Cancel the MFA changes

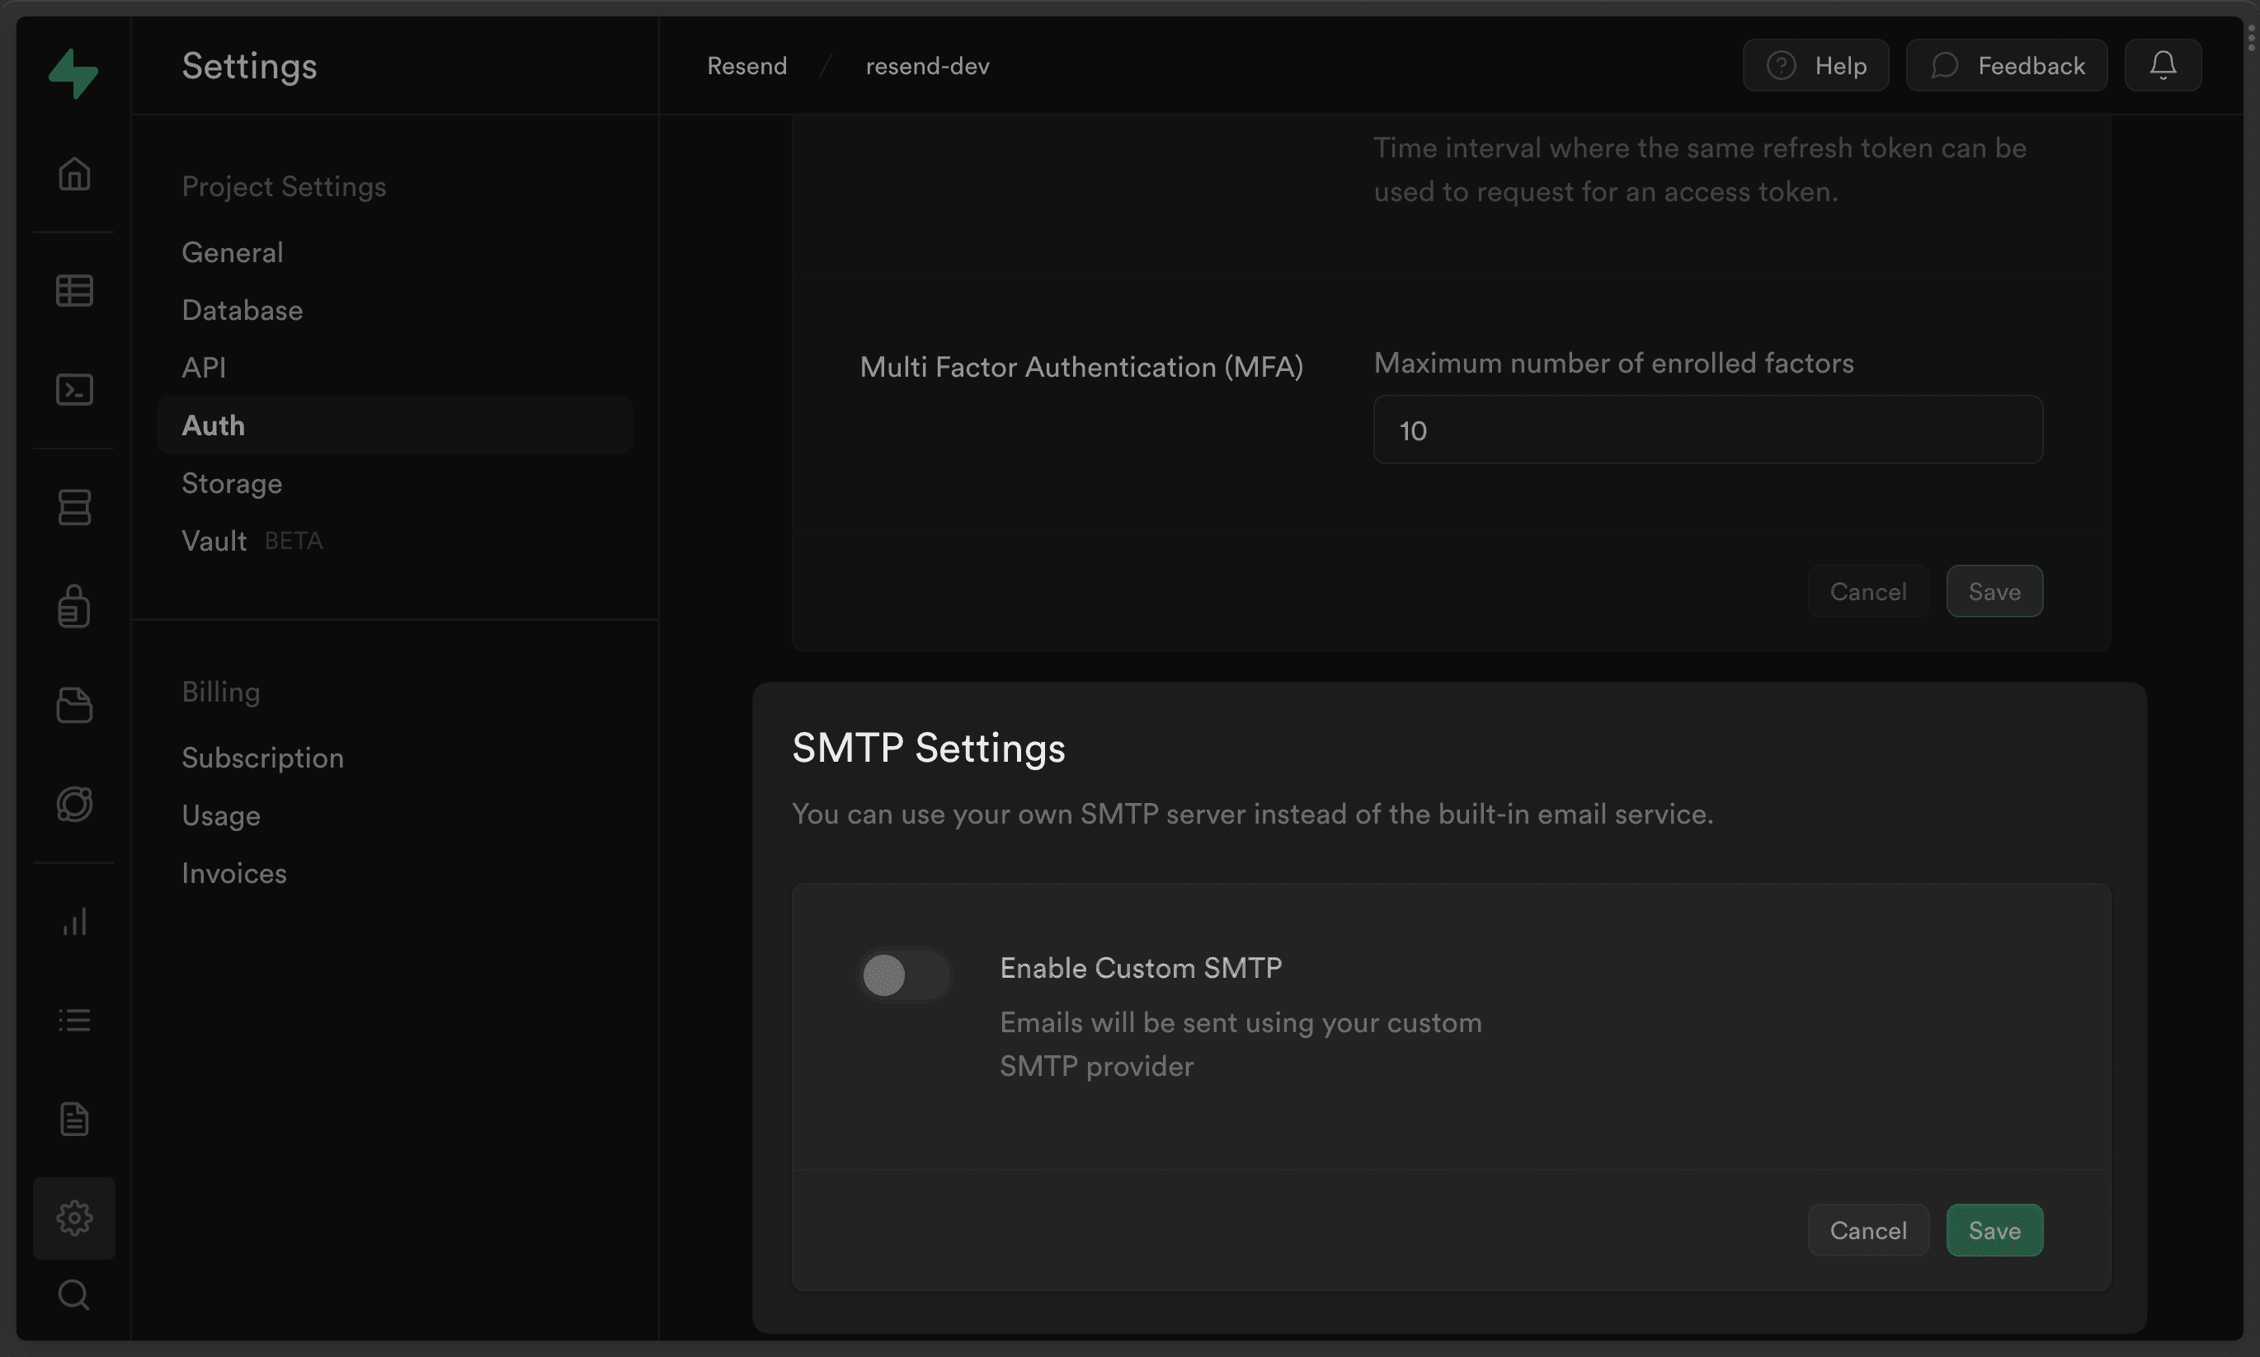[1868, 591]
